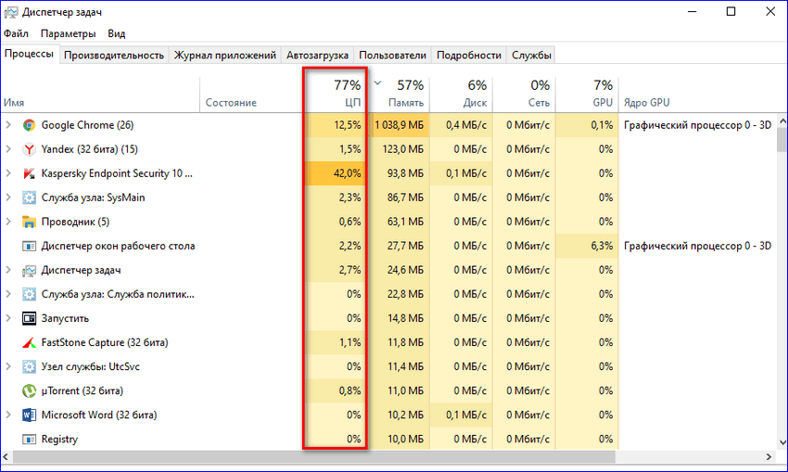
Task: Open the Файл menu
Action: (x=16, y=33)
